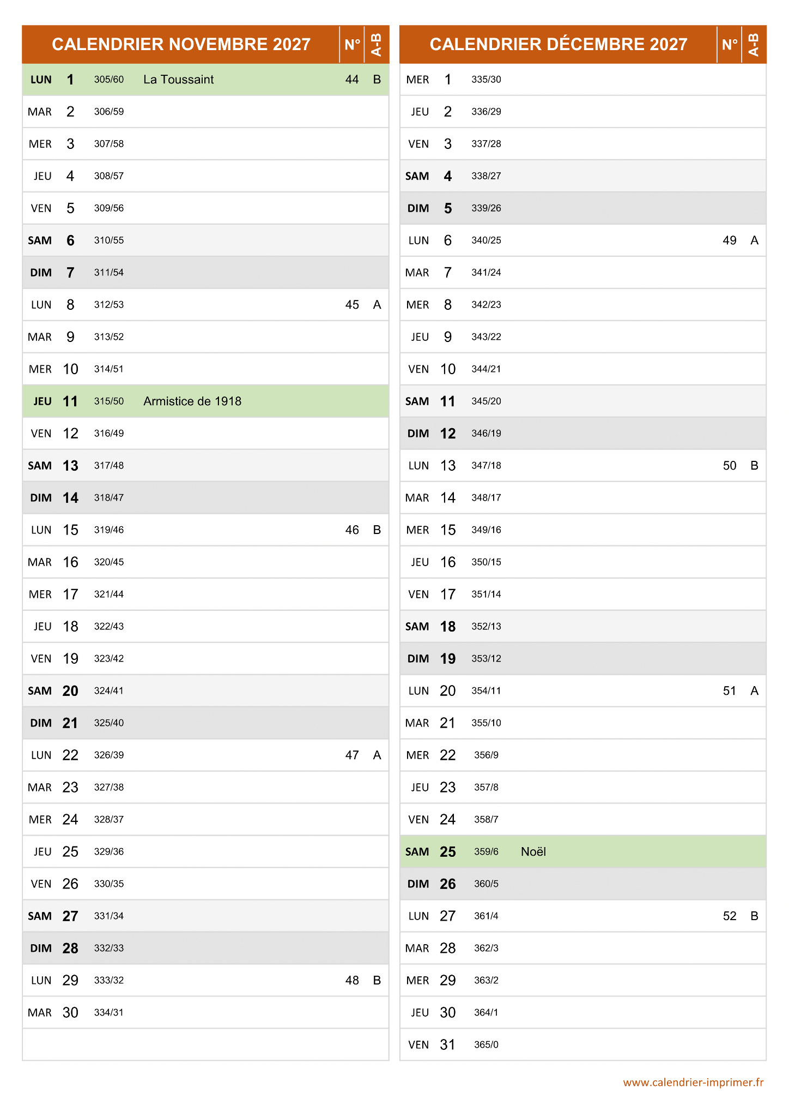Click week number 45 in November

tap(352, 305)
